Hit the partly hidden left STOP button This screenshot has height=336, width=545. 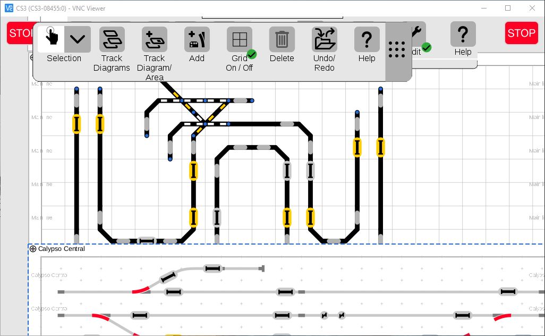21,33
